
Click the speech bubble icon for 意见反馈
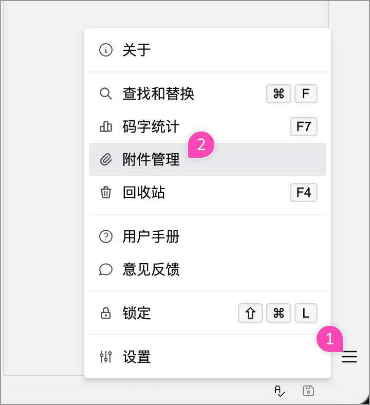click(x=105, y=269)
